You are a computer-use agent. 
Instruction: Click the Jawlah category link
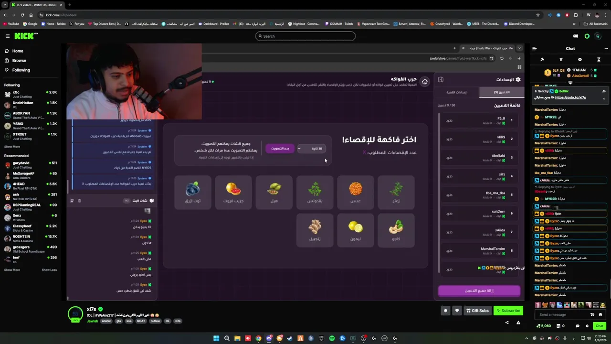click(93, 321)
